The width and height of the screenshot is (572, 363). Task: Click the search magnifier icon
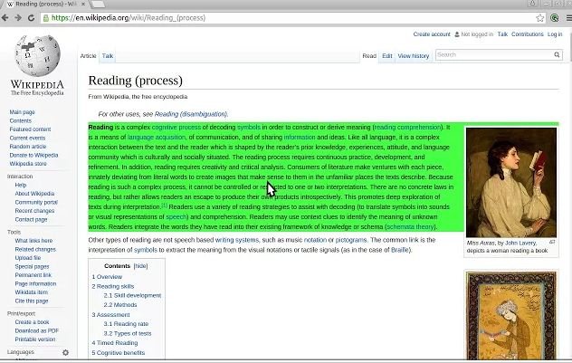point(557,54)
